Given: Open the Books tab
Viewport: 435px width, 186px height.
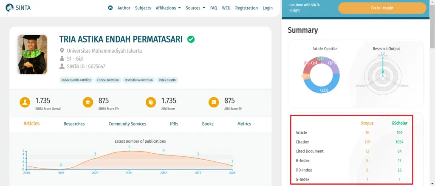Looking at the screenshot, I should point(208,124).
